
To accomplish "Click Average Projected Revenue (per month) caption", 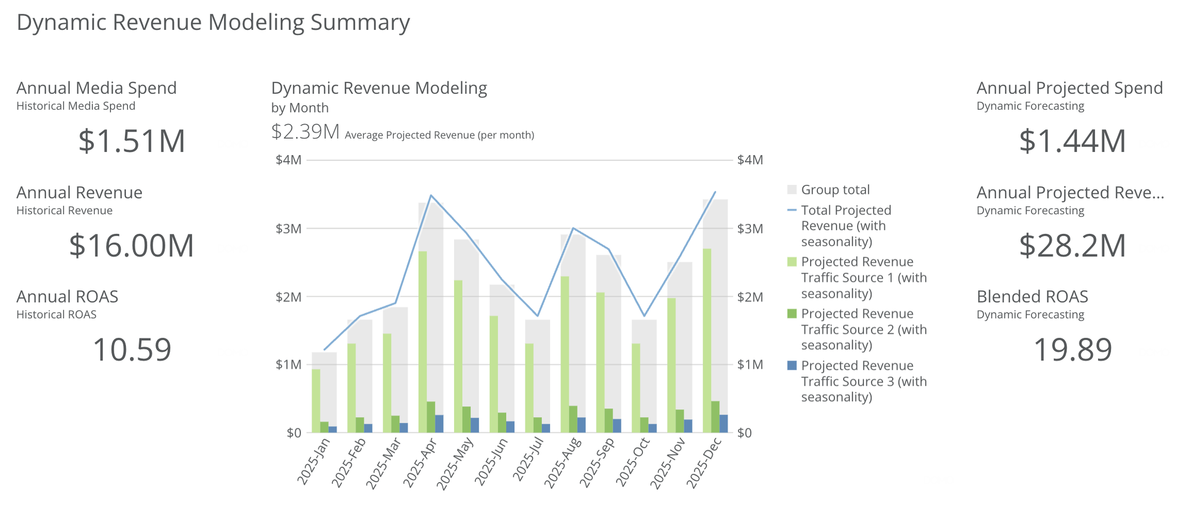I will [x=439, y=135].
